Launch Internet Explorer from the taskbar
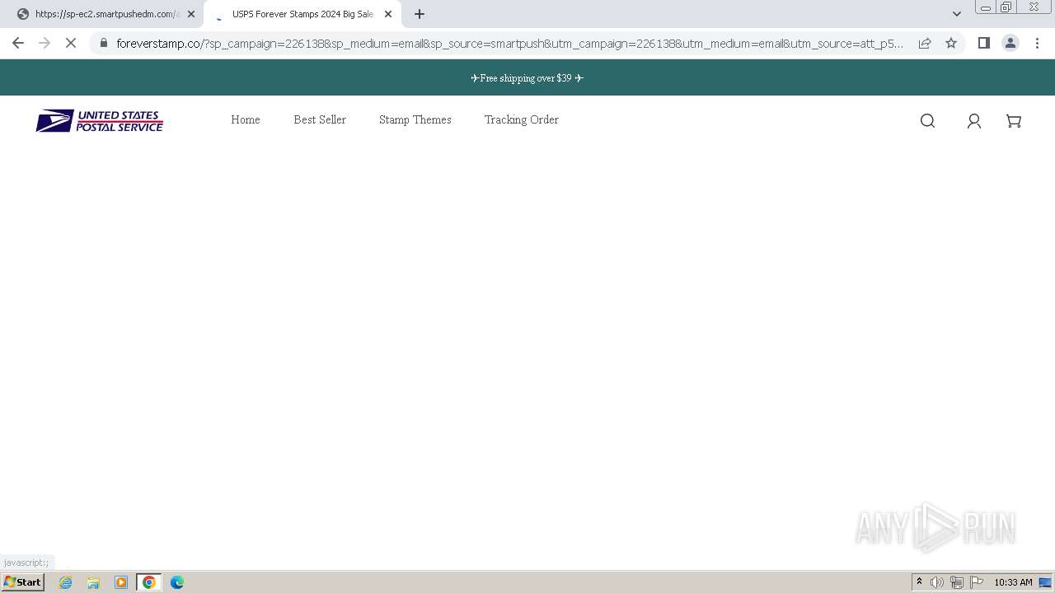This screenshot has width=1055, height=593. (x=66, y=582)
